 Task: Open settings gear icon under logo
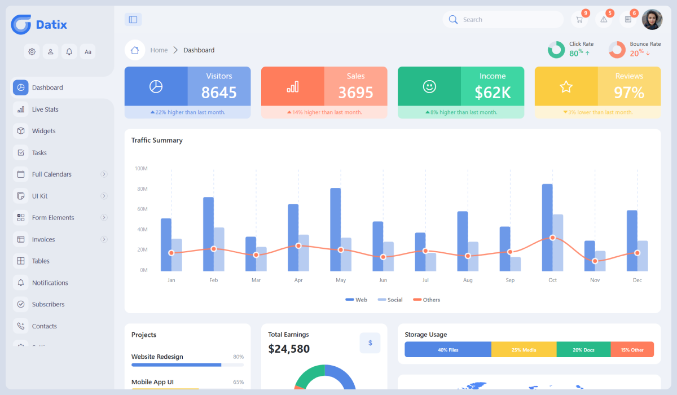32,51
